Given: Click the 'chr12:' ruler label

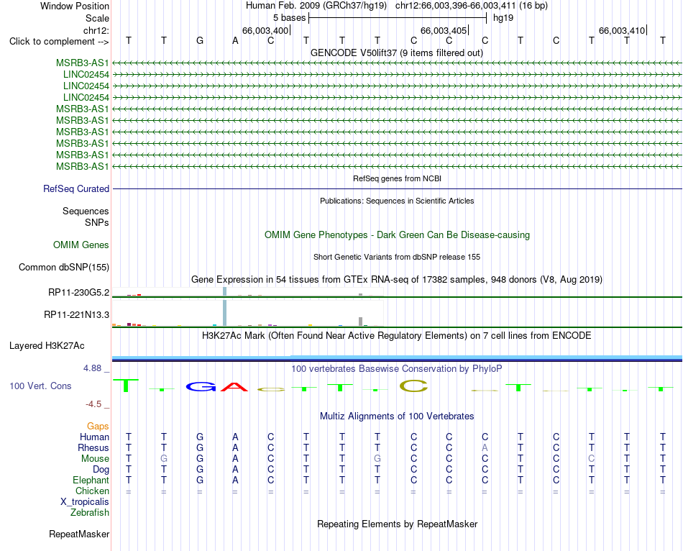Looking at the screenshot, I should pos(96,30).
